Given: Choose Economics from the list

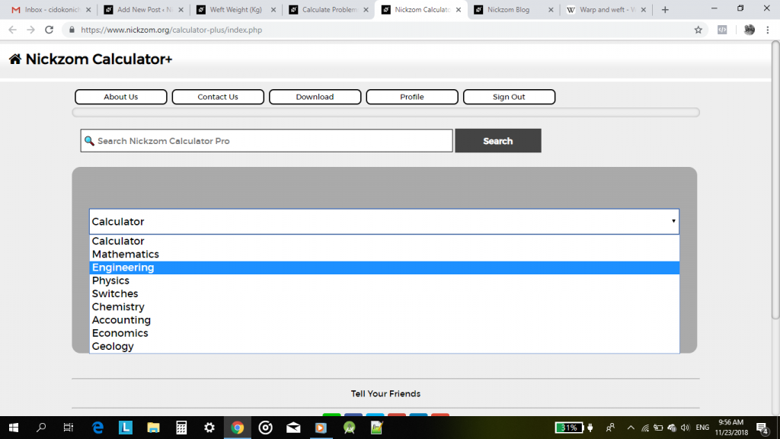Looking at the screenshot, I should click(x=384, y=333).
